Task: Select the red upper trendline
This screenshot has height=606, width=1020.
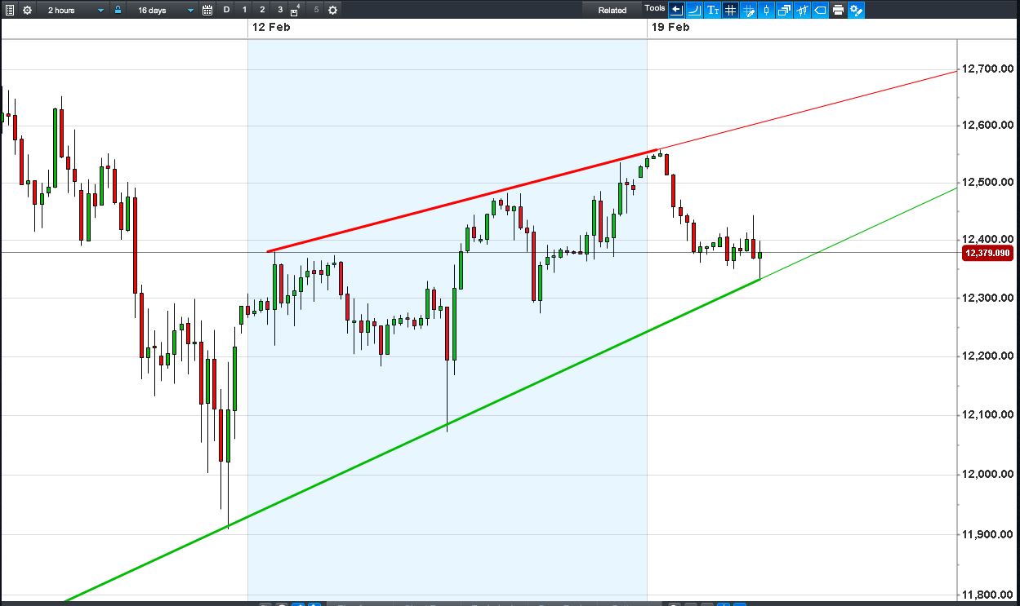Action: click(x=463, y=201)
